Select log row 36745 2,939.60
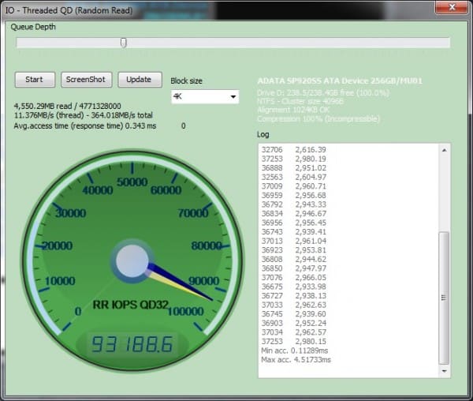Image resolution: width=473 pixels, height=401 pixels. pyautogui.click(x=293, y=313)
